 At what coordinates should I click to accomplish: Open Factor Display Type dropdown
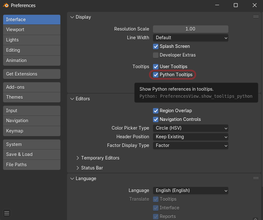(x=191, y=145)
